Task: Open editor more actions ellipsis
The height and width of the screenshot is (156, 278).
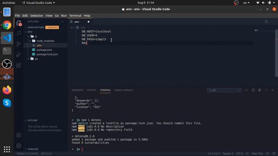Action: coord(273,22)
